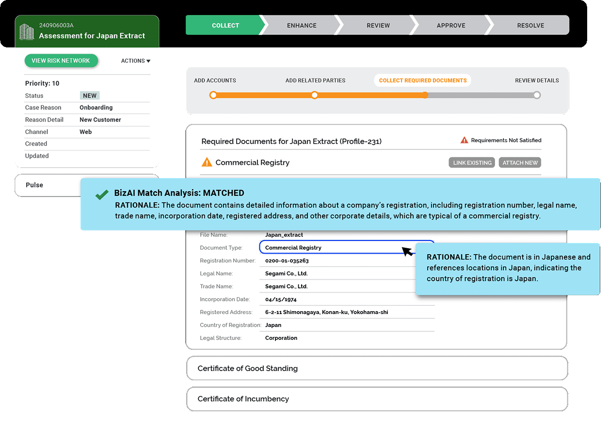The image size is (609, 421).
Task: Click the Review Details progress step marker
Action: click(537, 95)
